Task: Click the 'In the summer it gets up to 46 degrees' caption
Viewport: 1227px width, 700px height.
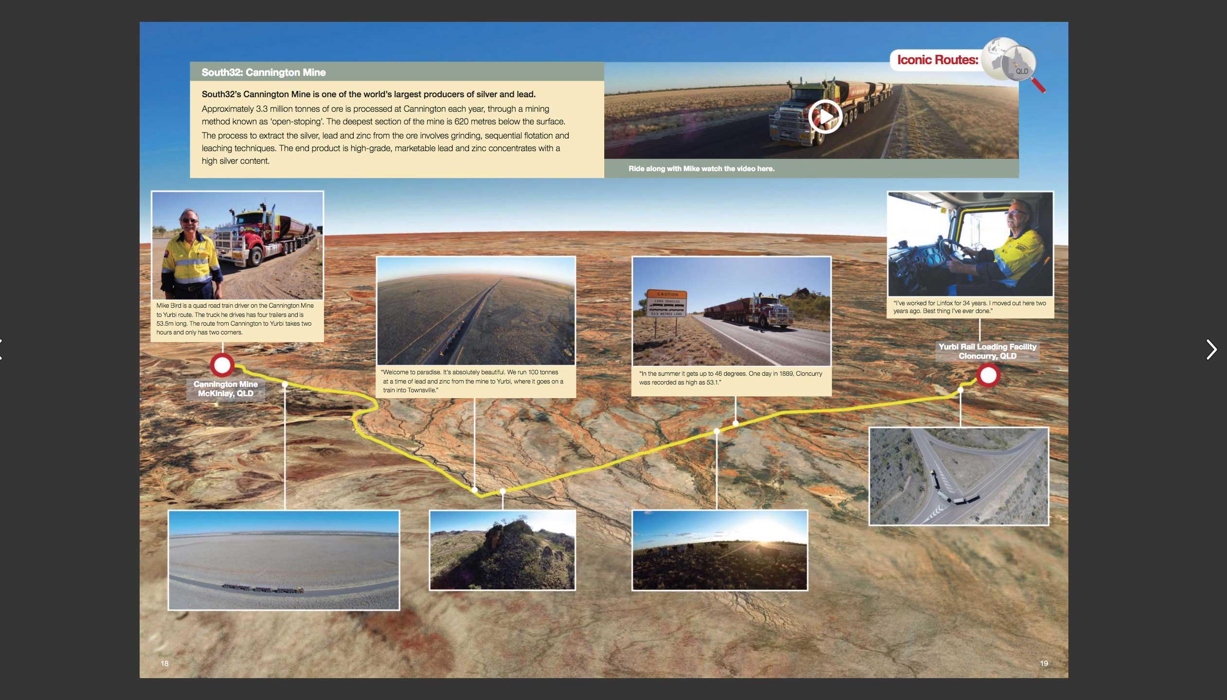Action: (730, 378)
